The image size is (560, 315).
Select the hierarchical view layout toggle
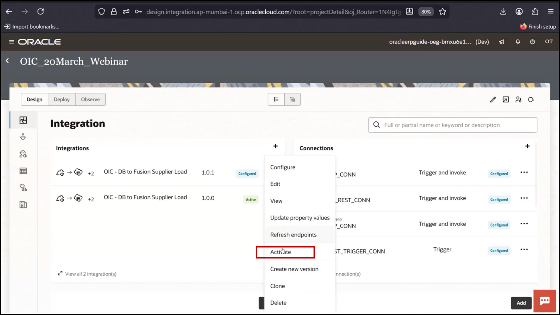(x=292, y=99)
